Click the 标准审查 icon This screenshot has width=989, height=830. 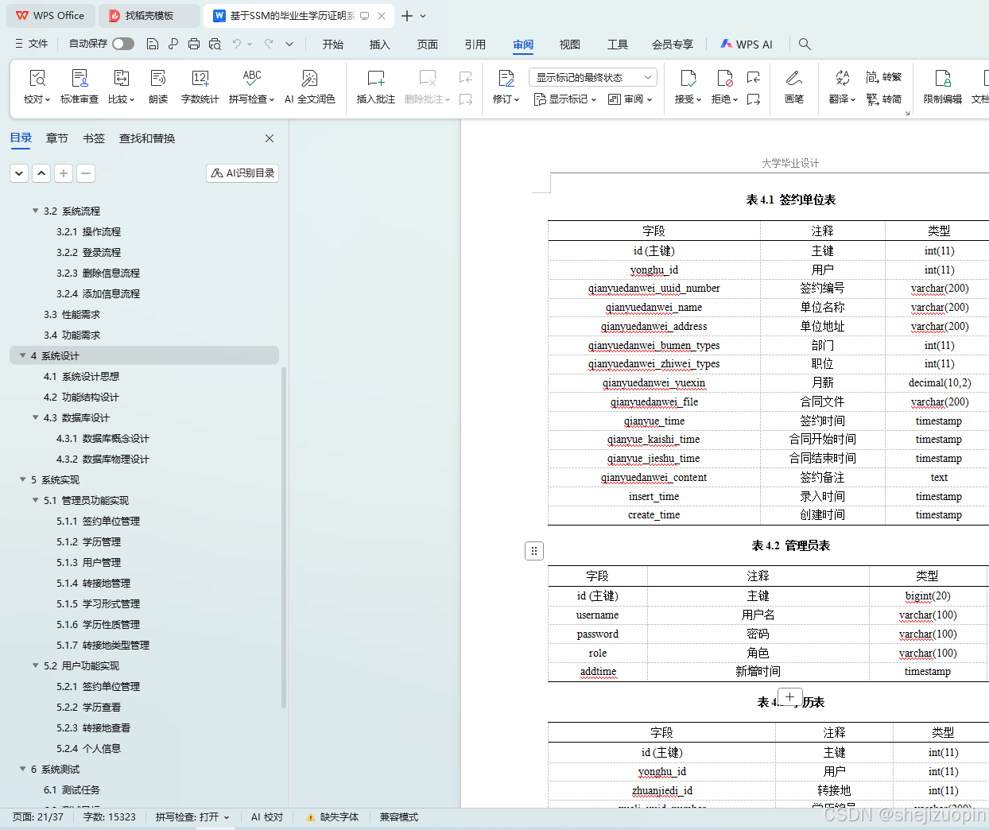80,78
